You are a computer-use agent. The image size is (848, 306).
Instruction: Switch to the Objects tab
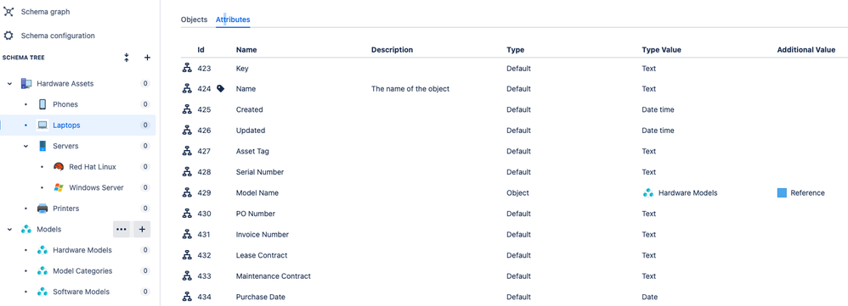point(194,19)
